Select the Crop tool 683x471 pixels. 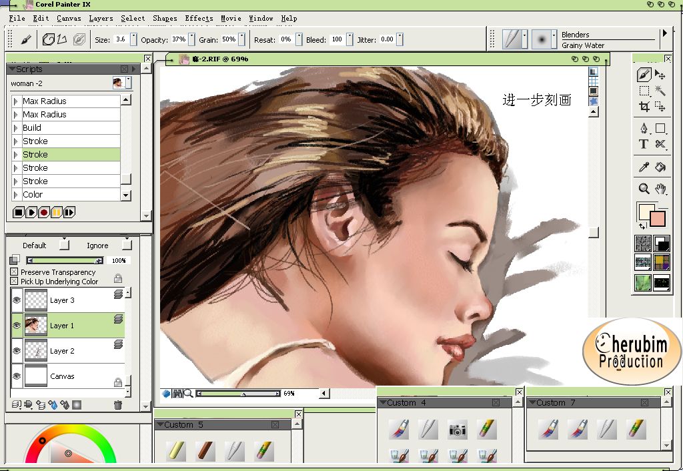pyautogui.click(x=644, y=106)
